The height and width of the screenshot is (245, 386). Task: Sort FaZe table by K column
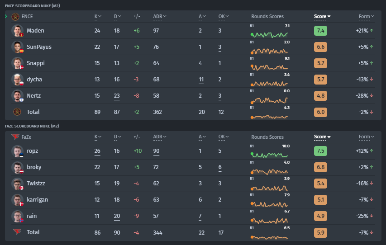click(x=98, y=137)
